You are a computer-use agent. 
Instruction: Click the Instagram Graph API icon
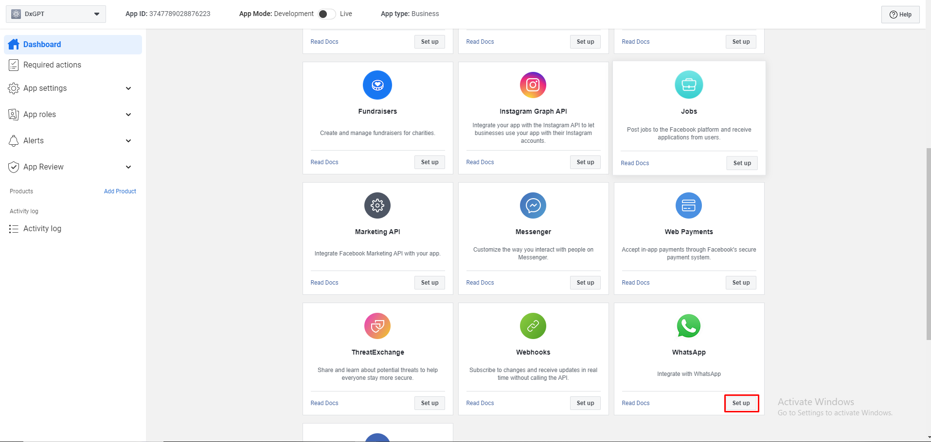533,85
